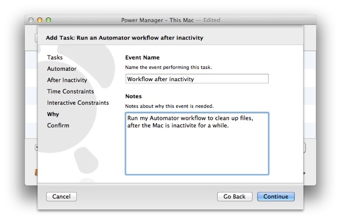Screen dimensions: 341x220
Task: Click the Continue button
Action: tap(276, 196)
